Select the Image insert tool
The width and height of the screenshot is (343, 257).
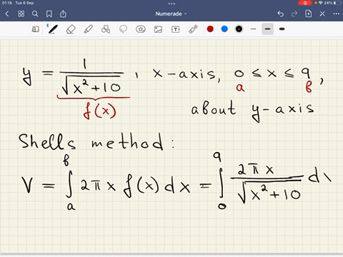point(158,29)
